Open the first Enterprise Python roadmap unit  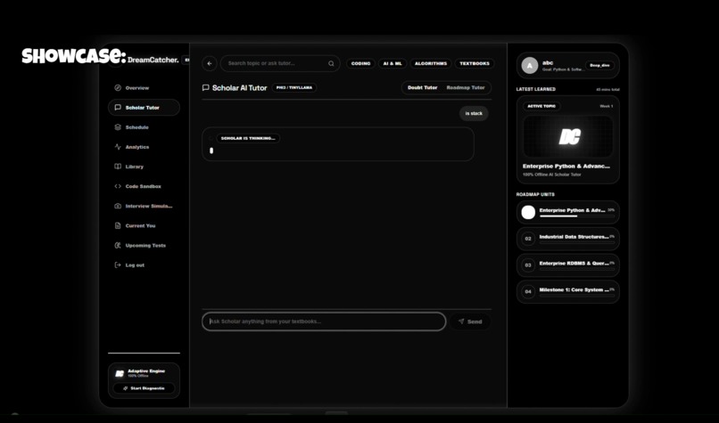pyautogui.click(x=568, y=212)
